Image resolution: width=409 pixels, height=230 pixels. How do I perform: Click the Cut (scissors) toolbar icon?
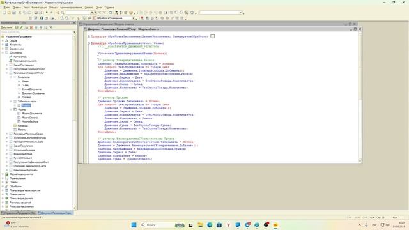click(x=20, y=13)
